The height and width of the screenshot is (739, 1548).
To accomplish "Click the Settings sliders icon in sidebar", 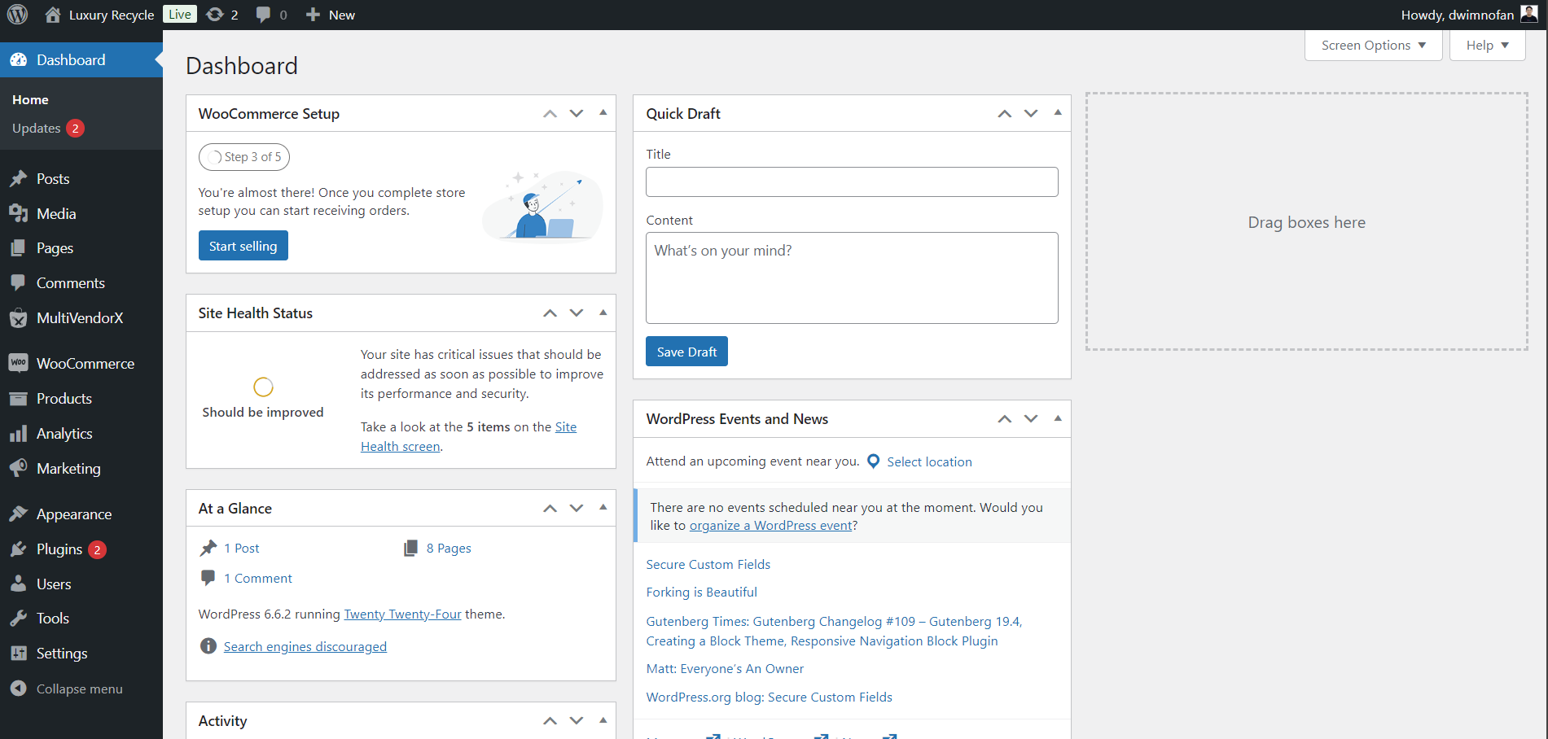I will tap(19, 654).
